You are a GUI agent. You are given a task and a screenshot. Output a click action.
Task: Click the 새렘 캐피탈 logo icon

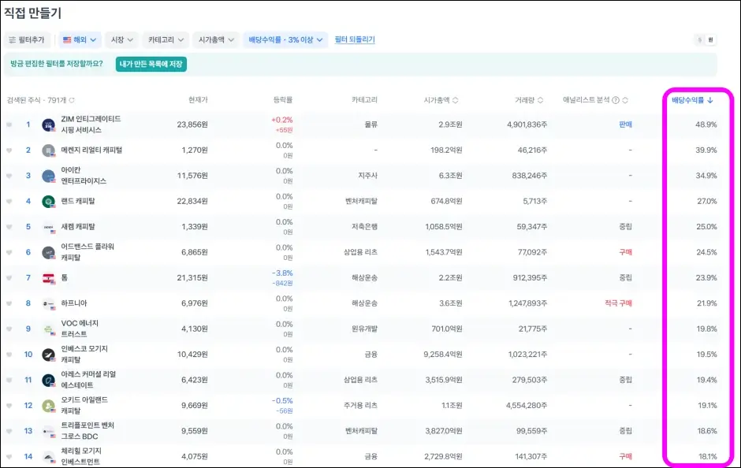tap(48, 227)
